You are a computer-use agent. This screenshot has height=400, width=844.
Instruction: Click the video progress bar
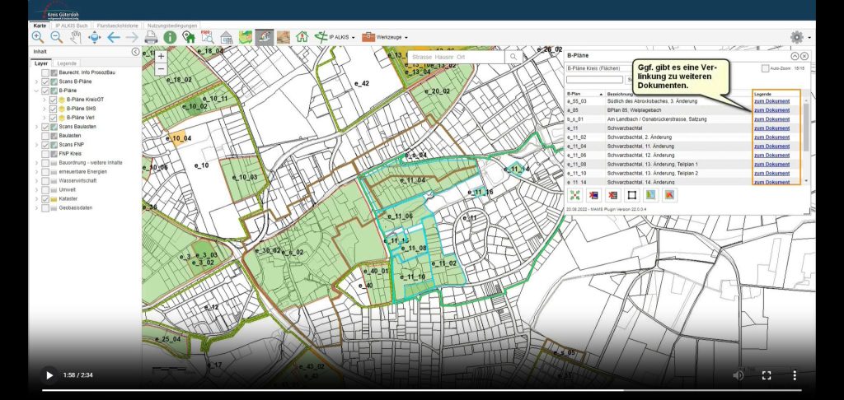coord(422,390)
